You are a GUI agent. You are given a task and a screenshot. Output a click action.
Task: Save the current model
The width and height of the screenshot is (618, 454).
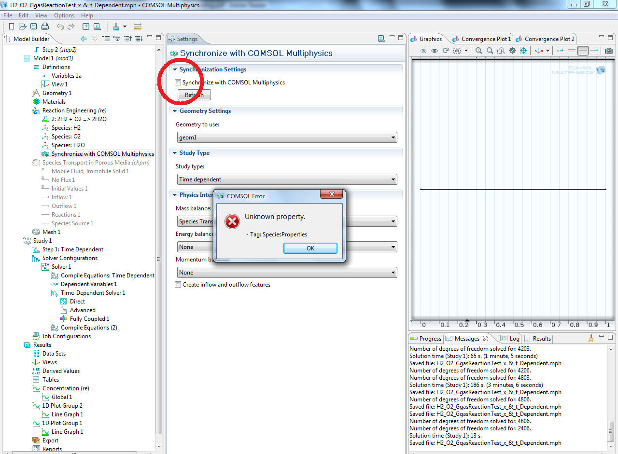[33, 27]
